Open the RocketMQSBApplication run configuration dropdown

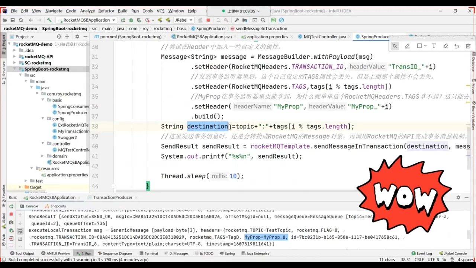click(86, 20)
